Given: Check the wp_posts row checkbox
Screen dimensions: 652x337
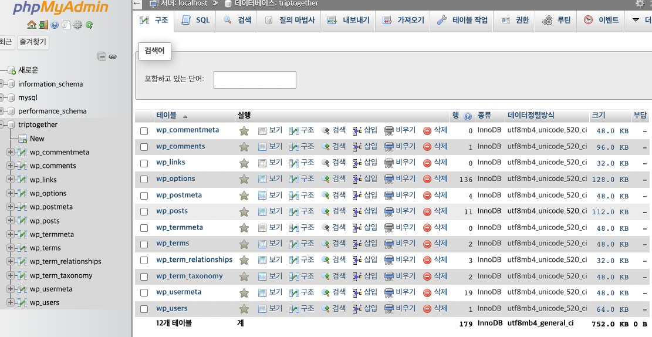Looking at the screenshot, I should pyautogui.click(x=144, y=212).
